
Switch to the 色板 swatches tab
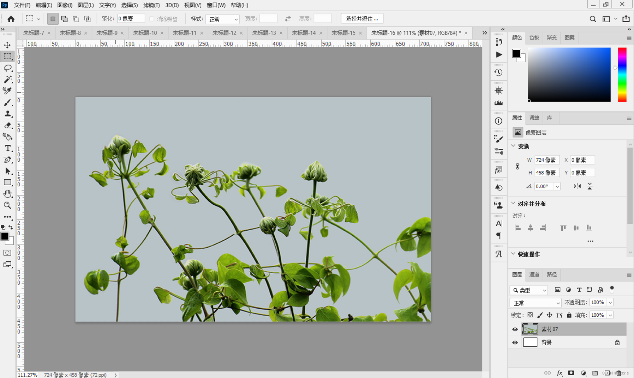pos(534,38)
